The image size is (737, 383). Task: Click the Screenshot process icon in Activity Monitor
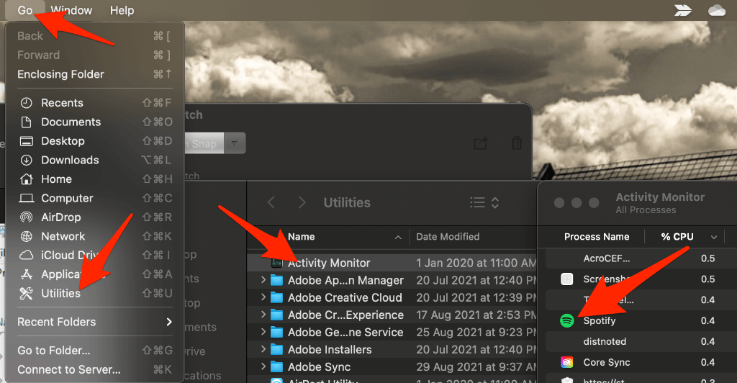(567, 279)
